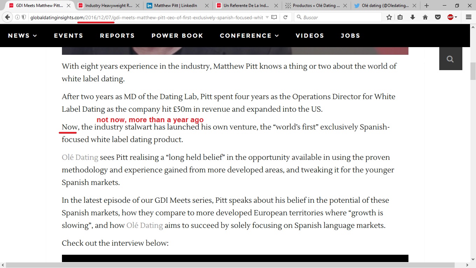Click the horizontal scrollbar right arrow
The height and width of the screenshot is (268, 476).
[x=467, y=265]
